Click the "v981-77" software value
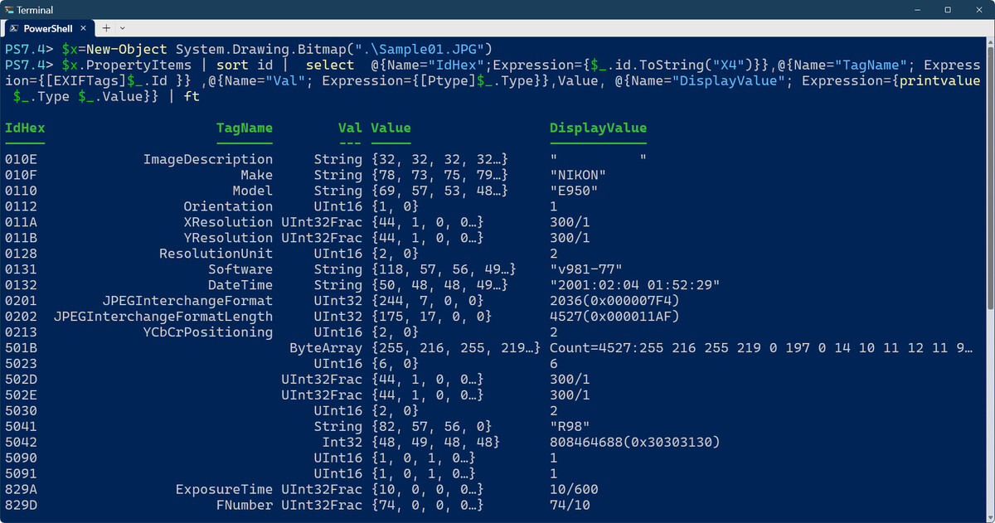Image resolution: width=995 pixels, height=523 pixels. [x=586, y=269]
